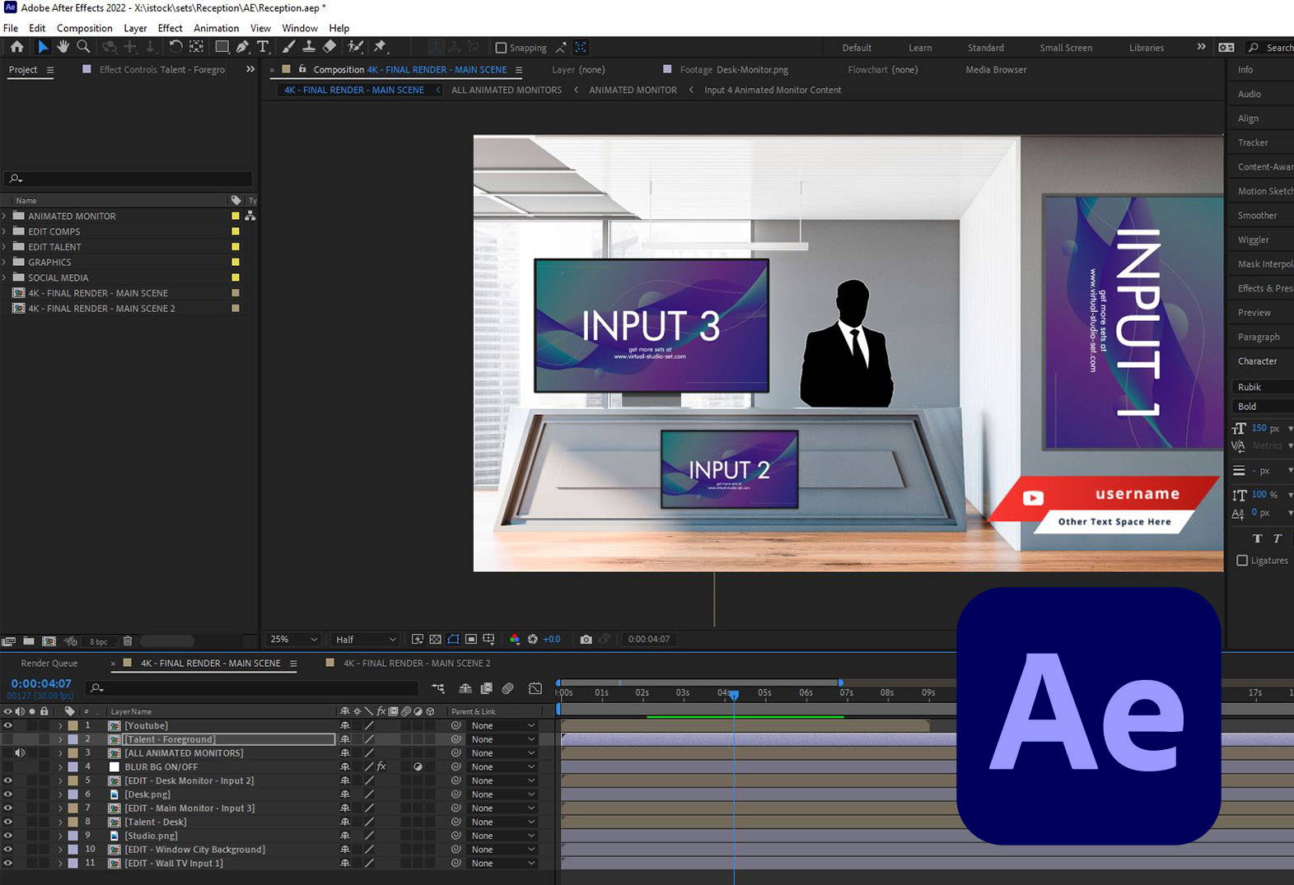Image resolution: width=1294 pixels, height=885 pixels.
Task: Click label color swatch of Desk.png layer
Action: (73, 794)
